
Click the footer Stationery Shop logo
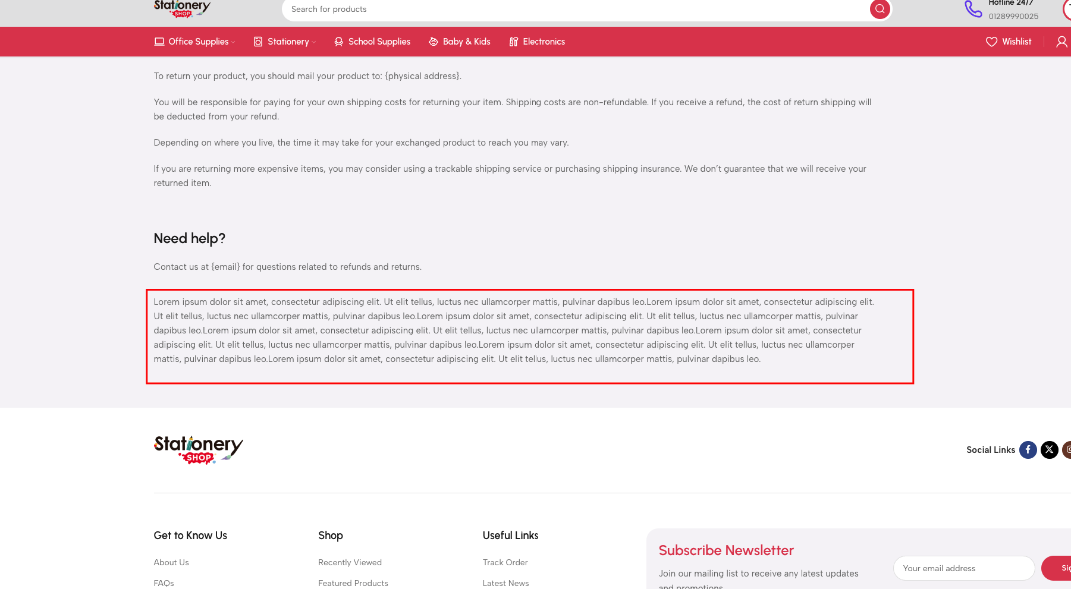199,450
